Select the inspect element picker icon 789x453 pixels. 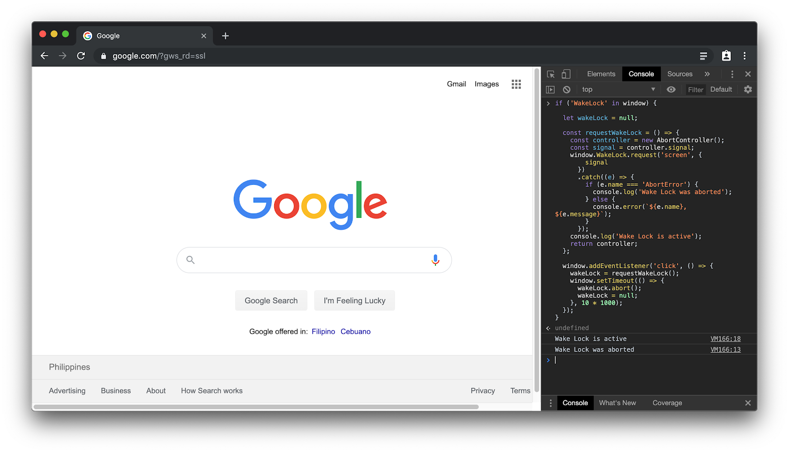pos(551,74)
